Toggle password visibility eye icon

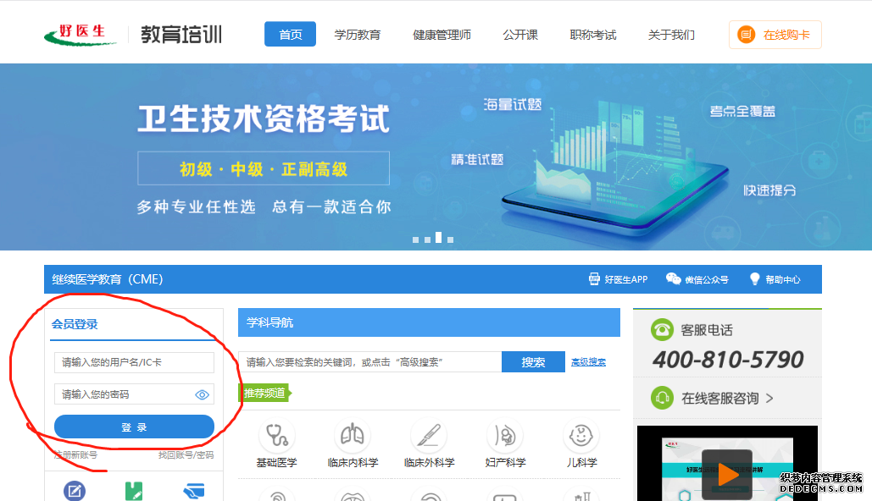[202, 394]
